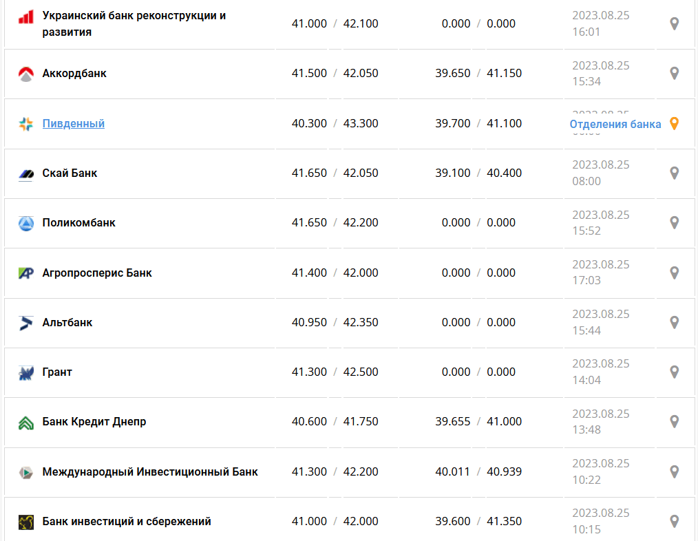The height and width of the screenshot is (541, 698).
Task: Click the Пивденный colorful logo icon
Action: pyautogui.click(x=26, y=124)
